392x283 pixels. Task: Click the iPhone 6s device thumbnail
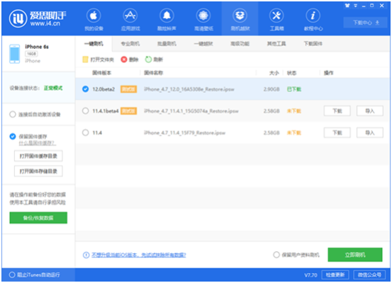pos(14,54)
